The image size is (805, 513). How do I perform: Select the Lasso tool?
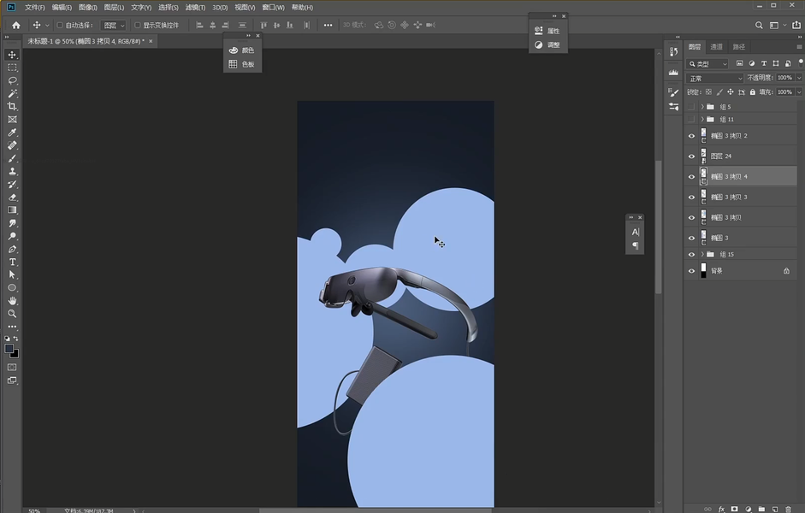coord(12,80)
